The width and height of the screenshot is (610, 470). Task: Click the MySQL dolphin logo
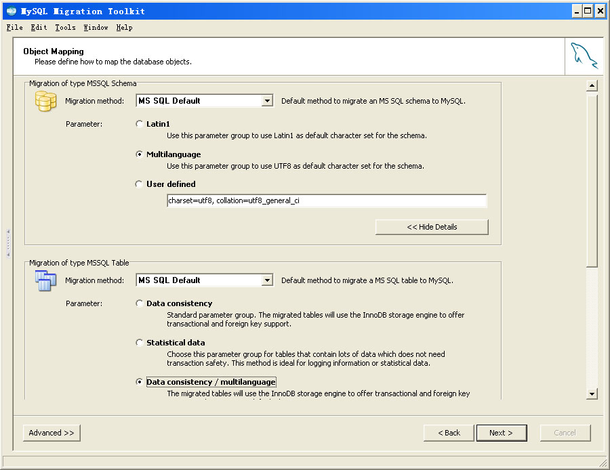(x=583, y=56)
